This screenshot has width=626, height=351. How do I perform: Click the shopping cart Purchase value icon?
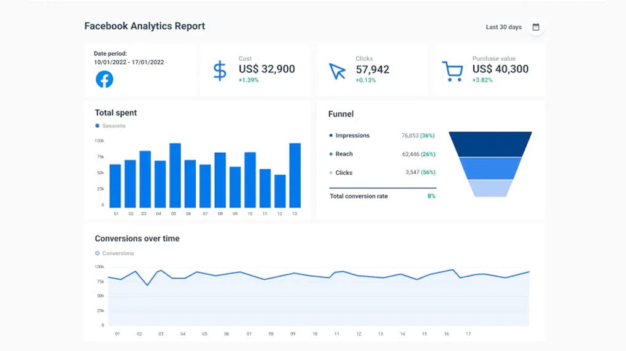coord(452,71)
